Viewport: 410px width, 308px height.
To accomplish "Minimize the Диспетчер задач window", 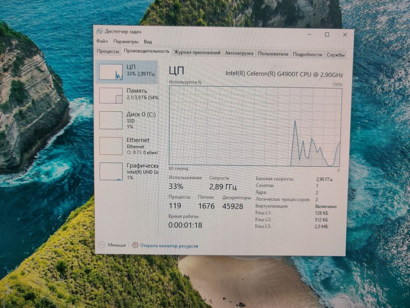I will point(309,34).
